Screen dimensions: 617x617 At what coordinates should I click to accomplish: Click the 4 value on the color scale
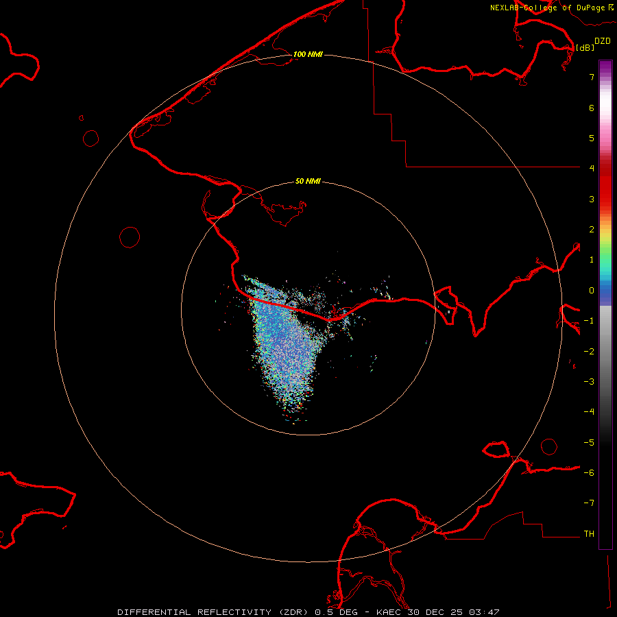[x=592, y=169]
